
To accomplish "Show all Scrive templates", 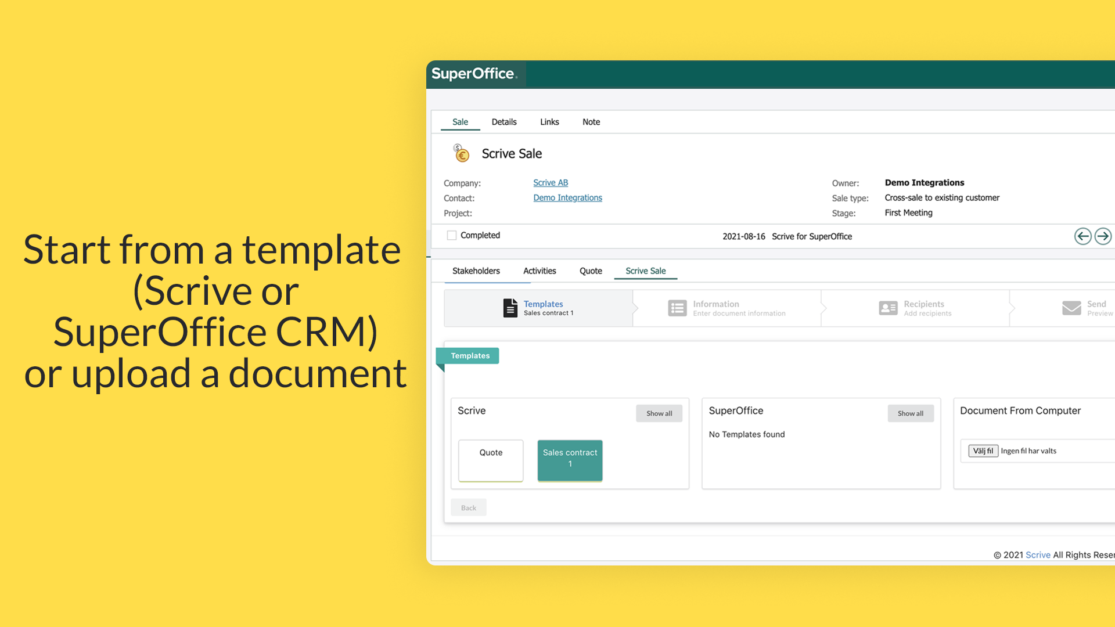I will (659, 413).
